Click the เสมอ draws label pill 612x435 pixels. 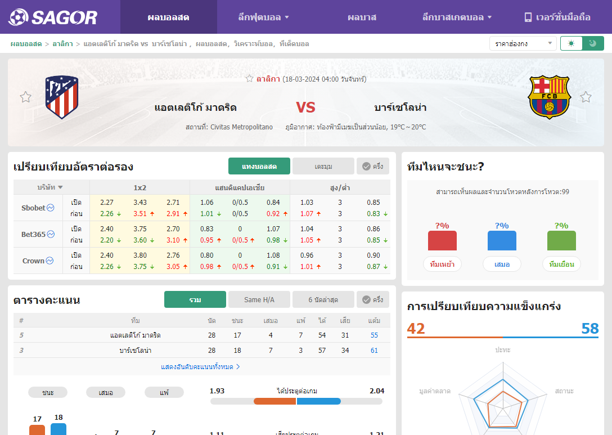pos(106,392)
